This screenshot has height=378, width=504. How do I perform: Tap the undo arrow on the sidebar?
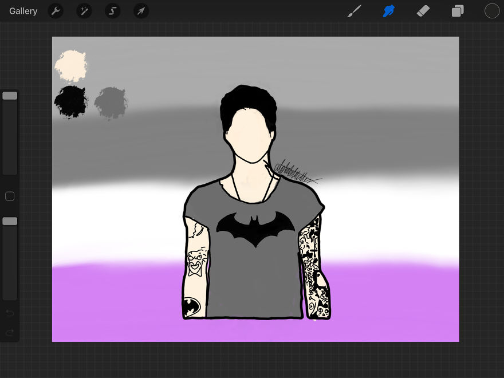coord(10,313)
